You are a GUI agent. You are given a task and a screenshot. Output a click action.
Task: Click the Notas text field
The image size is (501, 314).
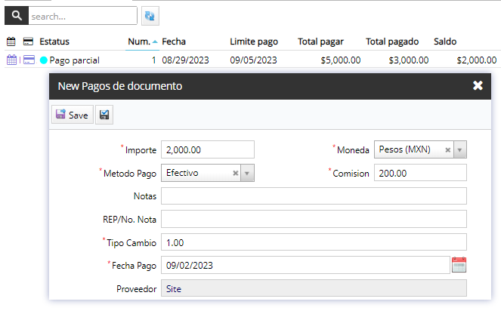tap(314, 196)
